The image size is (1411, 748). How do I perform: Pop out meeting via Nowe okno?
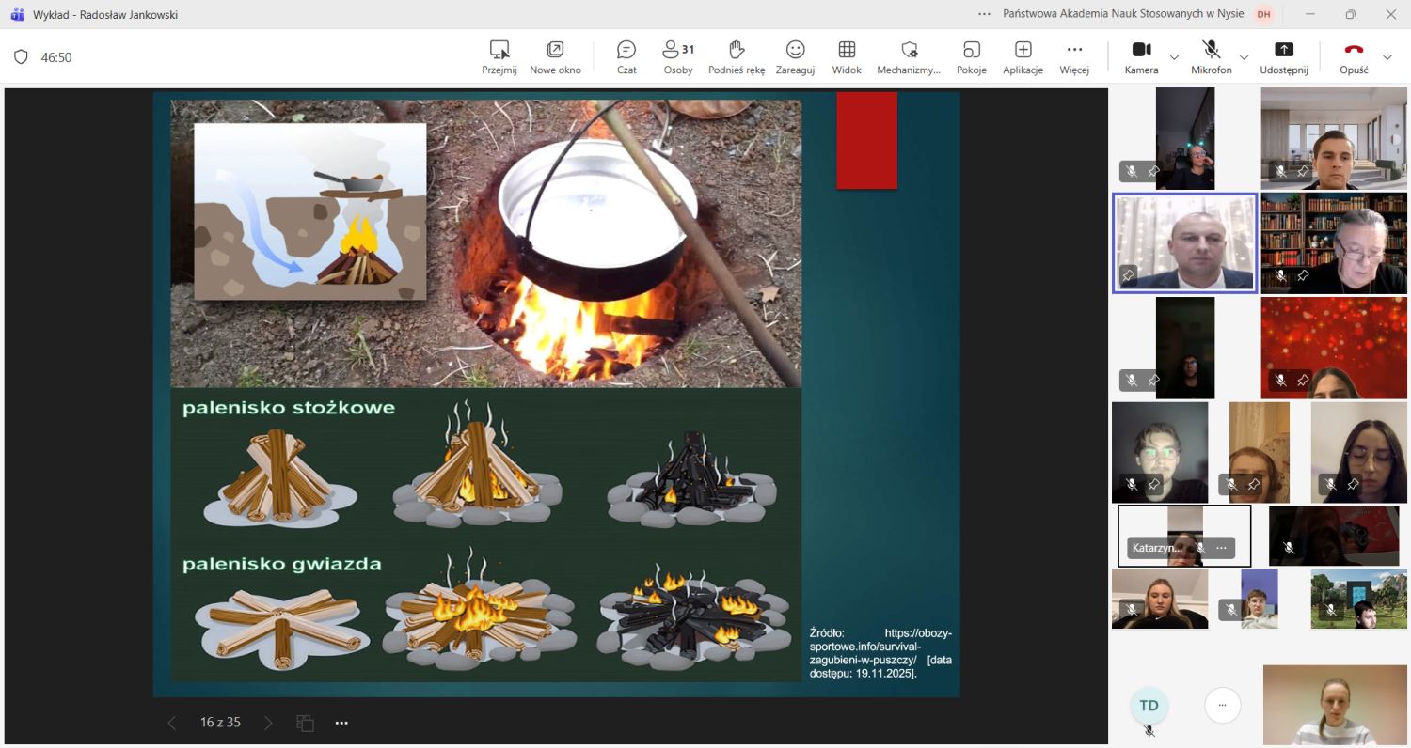coord(555,56)
